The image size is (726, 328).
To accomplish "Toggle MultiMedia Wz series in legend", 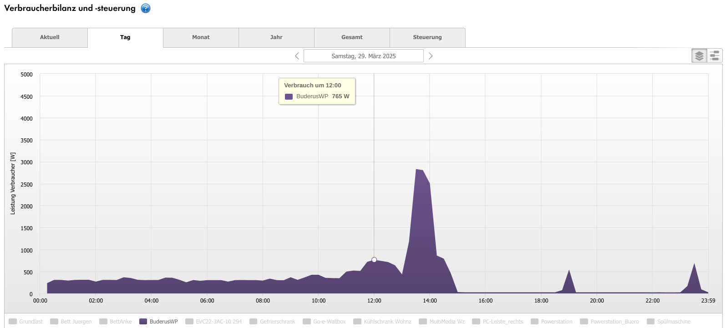I will (442, 322).
